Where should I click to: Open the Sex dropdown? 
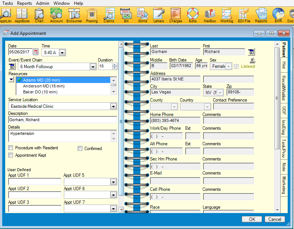tap(228, 66)
